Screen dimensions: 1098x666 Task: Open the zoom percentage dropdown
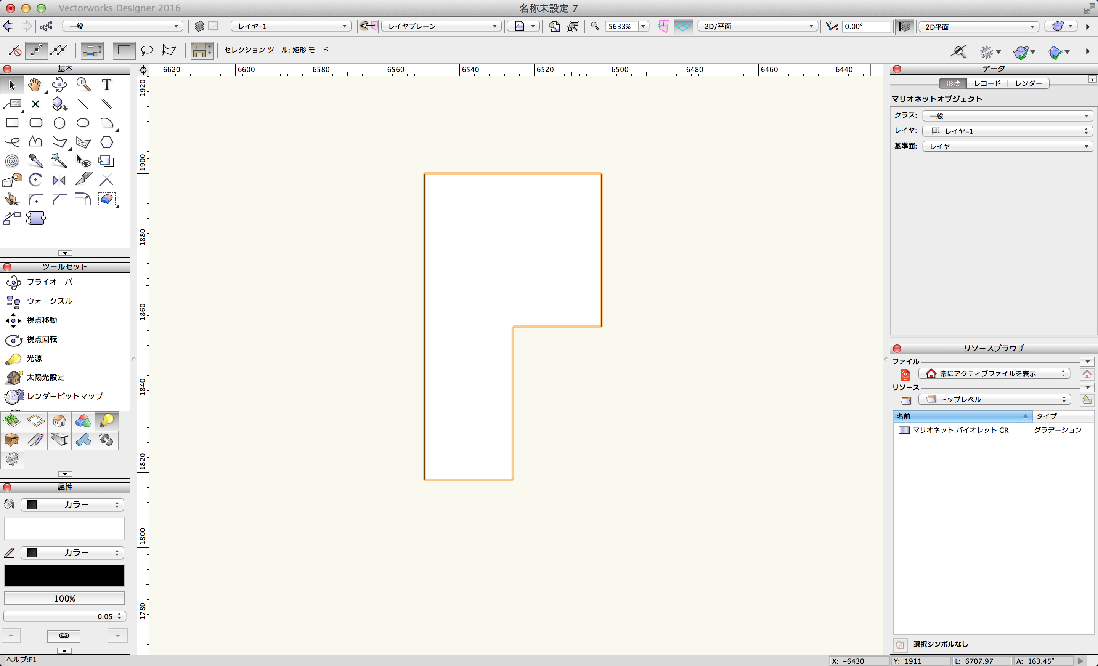pos(643,26)
